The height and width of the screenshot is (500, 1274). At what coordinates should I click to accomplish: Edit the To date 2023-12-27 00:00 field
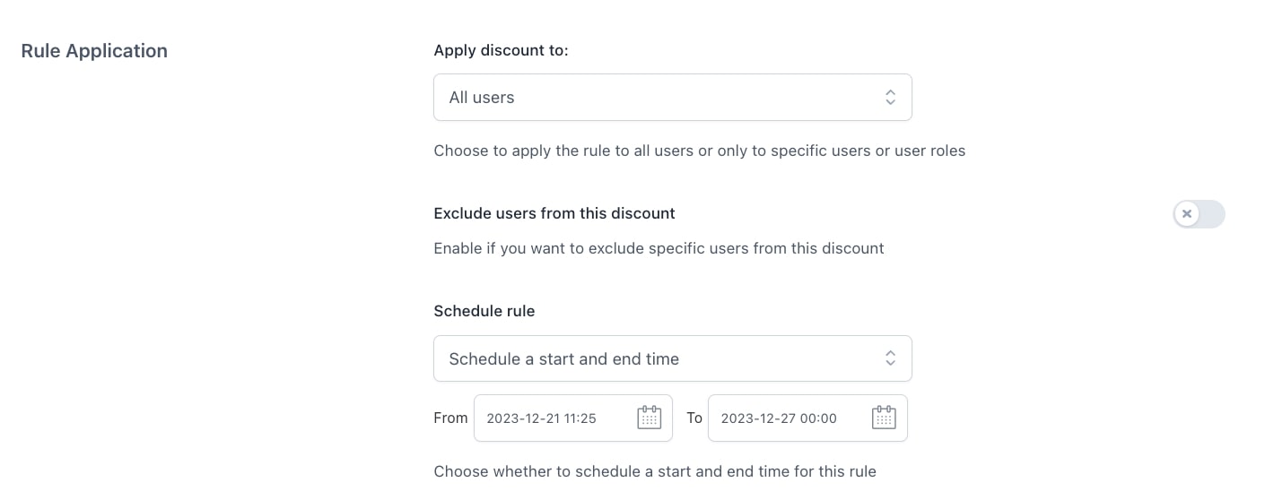point(807,418)
